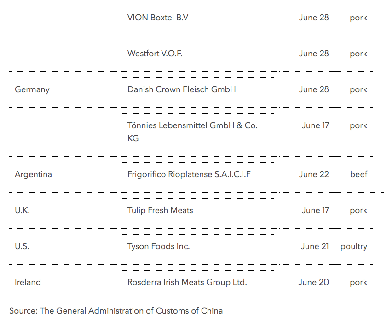Click the June 21 date cell
387x321 pixels.
[315, 246]
